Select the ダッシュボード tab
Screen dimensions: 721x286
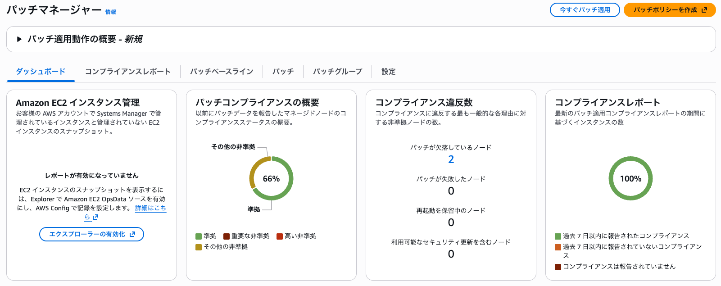pos(40,71)
